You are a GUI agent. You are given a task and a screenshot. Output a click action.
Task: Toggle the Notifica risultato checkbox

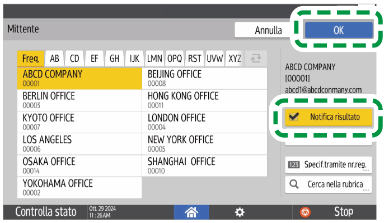pyautogui.click(x=294, y=117)
